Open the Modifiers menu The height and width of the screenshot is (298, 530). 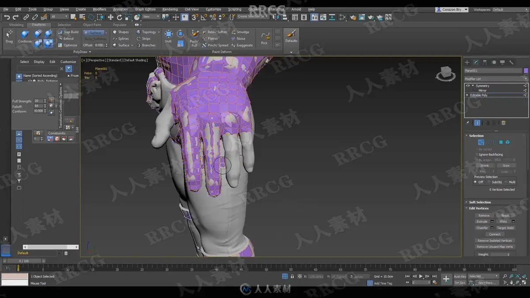coord(99,9)
